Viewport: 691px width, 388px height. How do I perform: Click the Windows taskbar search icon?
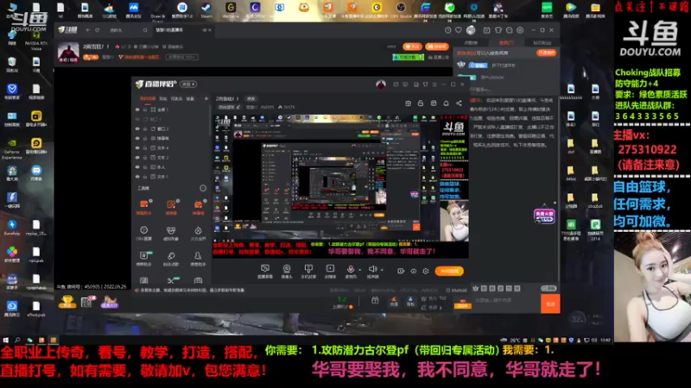(x=17, y=340)
